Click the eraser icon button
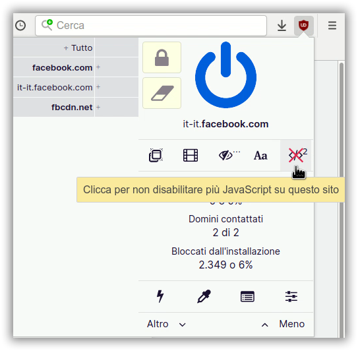Viewport: 358px width, 351px height. (162, 93)
